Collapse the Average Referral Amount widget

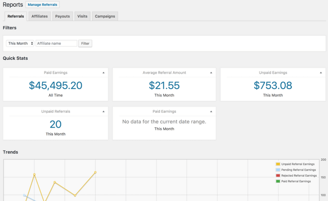pos(211,73)
